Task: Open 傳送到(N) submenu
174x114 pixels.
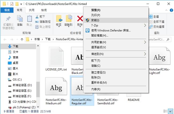Action: click(116, 54)
